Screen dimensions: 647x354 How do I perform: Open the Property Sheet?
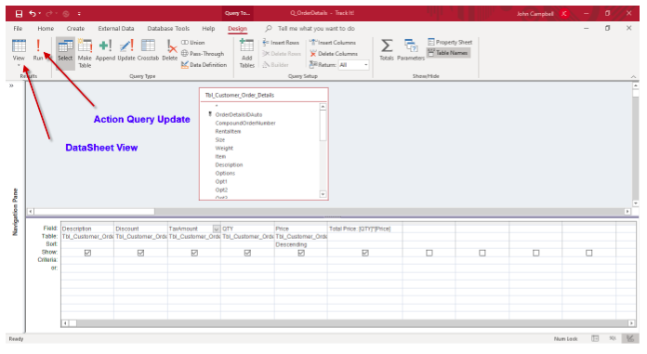click(450, 42)
